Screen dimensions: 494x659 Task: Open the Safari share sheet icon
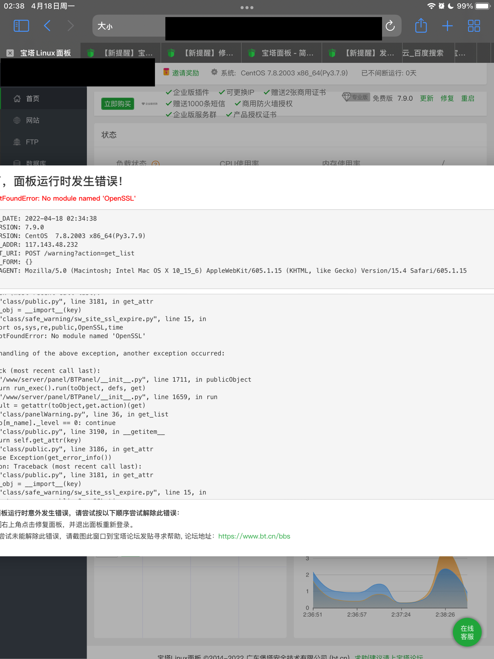tap(421, 25)
